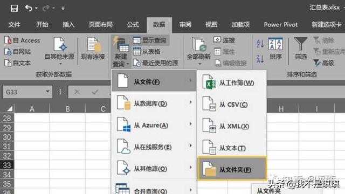Import data 自 Access
Image resolution: width=345 pixels, height=194 pixels.
click(x=22, y=40)
